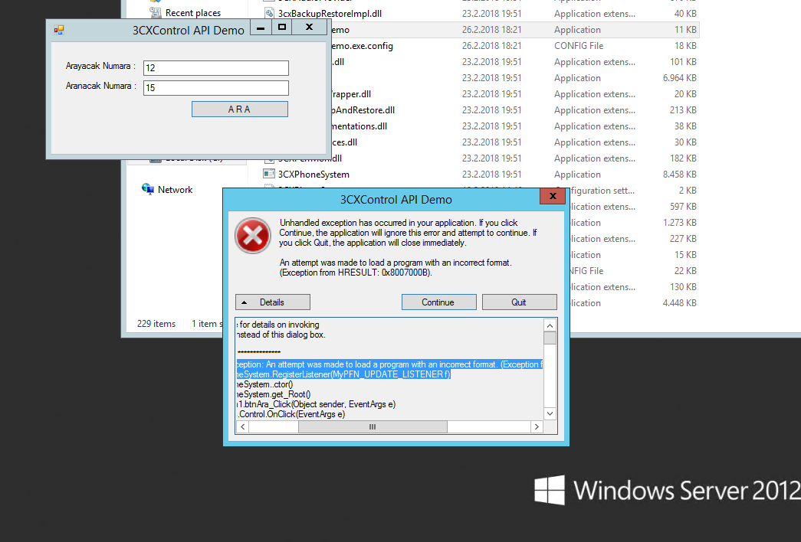
Task: Click the 3CXPhoneSystem application file icon
Action: 269,174
